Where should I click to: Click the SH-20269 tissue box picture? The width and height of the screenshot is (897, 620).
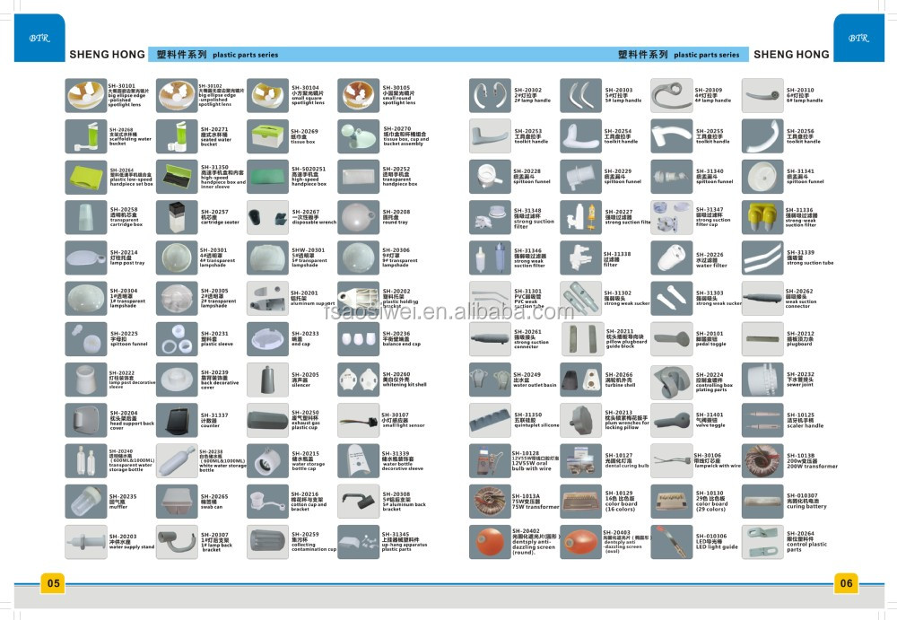[x=267, y=136]
